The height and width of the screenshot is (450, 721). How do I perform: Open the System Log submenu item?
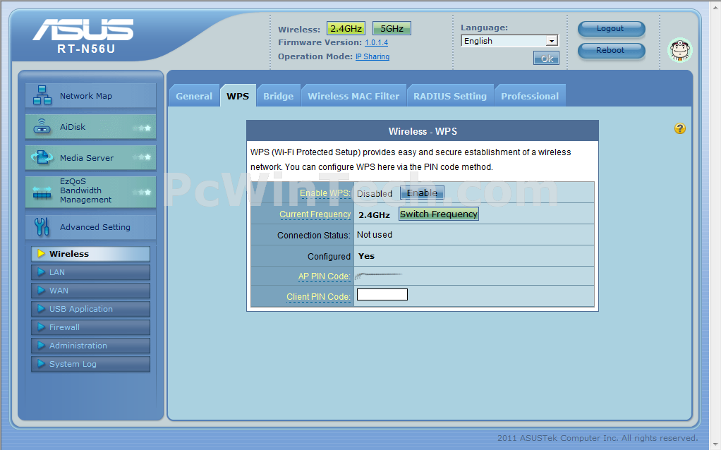tap(90, 364)
